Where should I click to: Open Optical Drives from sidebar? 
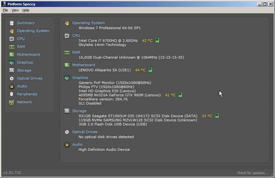[30, 78]
